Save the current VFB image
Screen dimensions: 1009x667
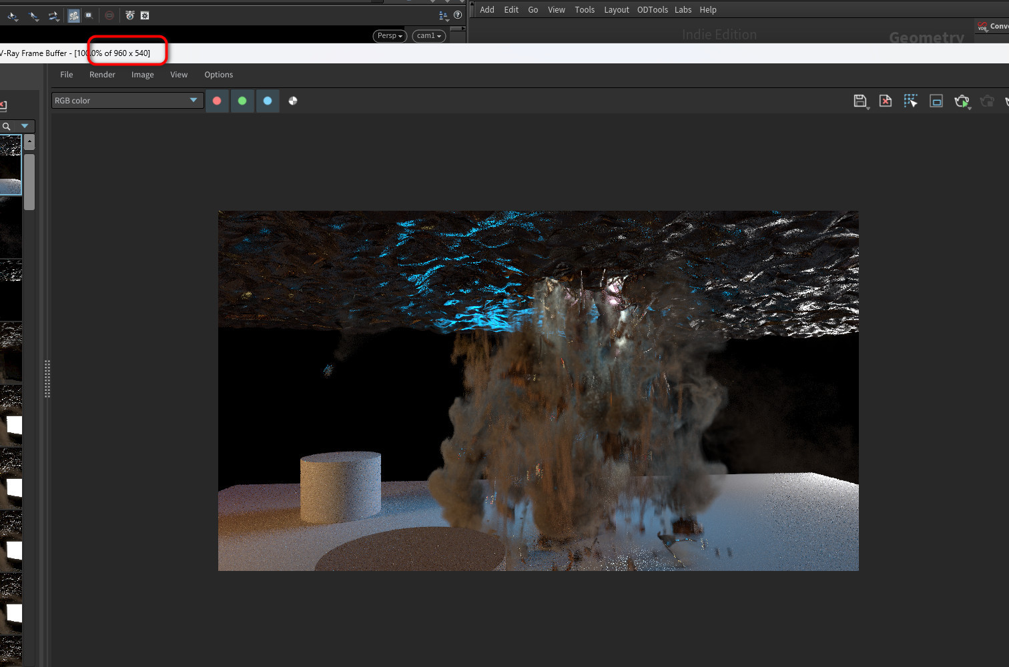coord(860,101)
